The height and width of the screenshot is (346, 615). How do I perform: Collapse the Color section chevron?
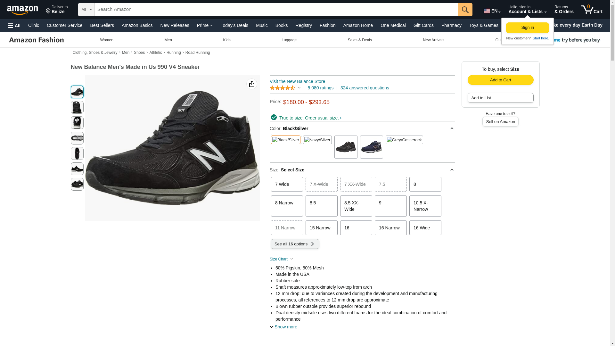[x=452, y=128]
